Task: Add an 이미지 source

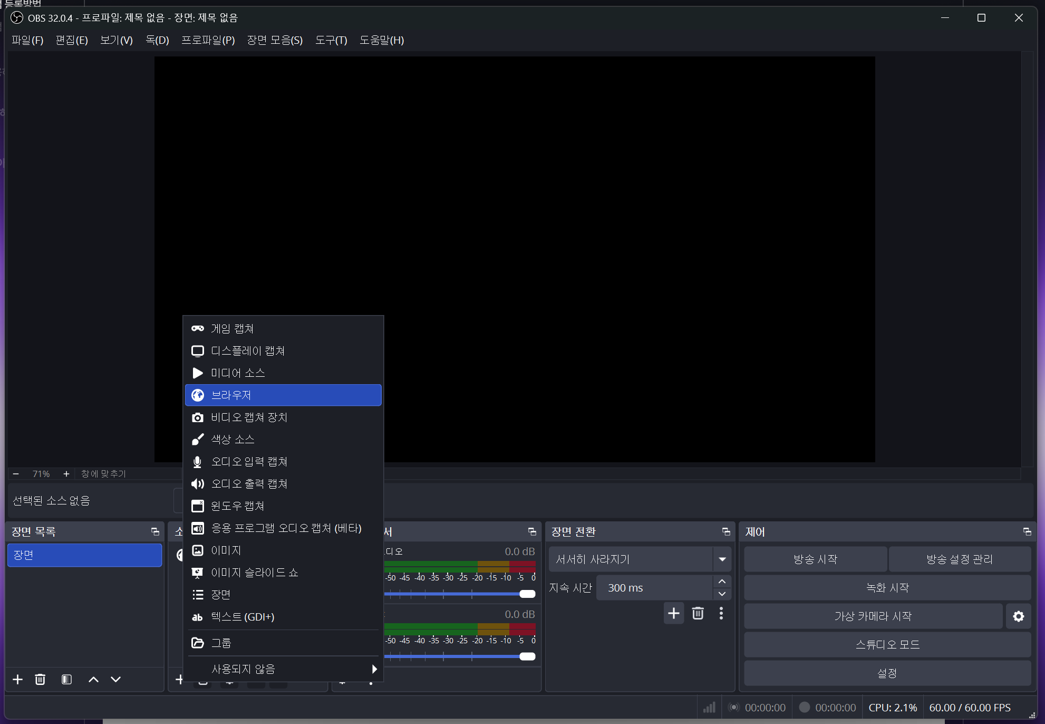Action: click(x=283, y=550)
